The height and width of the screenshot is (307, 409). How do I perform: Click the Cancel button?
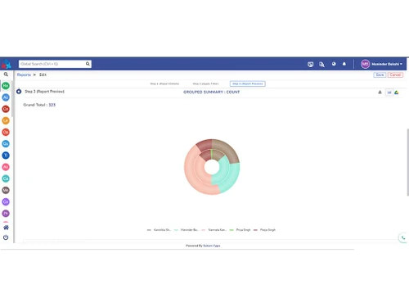coord(395,74)
